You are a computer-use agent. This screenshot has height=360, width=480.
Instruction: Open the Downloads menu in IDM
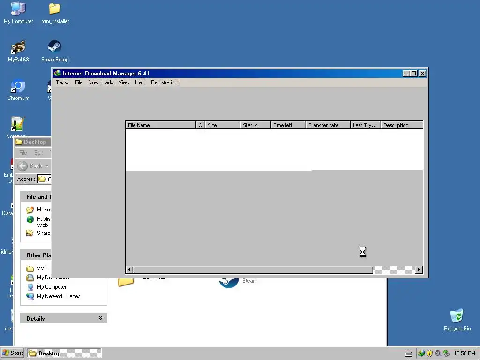(x=100, y=82)
